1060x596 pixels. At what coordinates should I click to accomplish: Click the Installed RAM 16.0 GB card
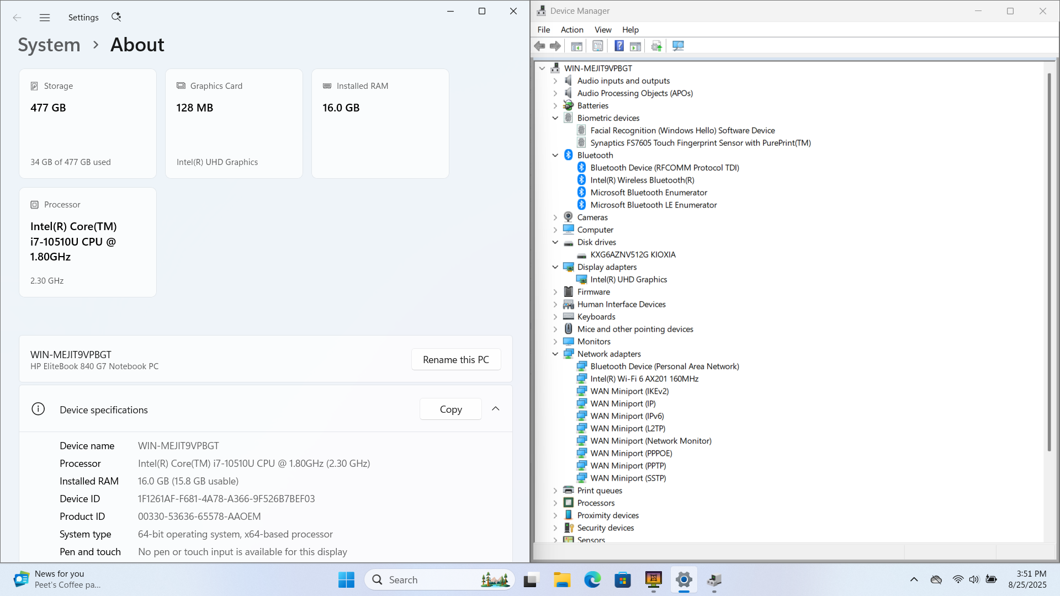click(x=380, y=124)
